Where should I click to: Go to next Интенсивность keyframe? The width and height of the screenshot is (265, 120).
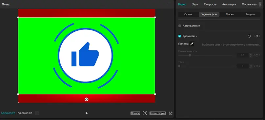260,55
